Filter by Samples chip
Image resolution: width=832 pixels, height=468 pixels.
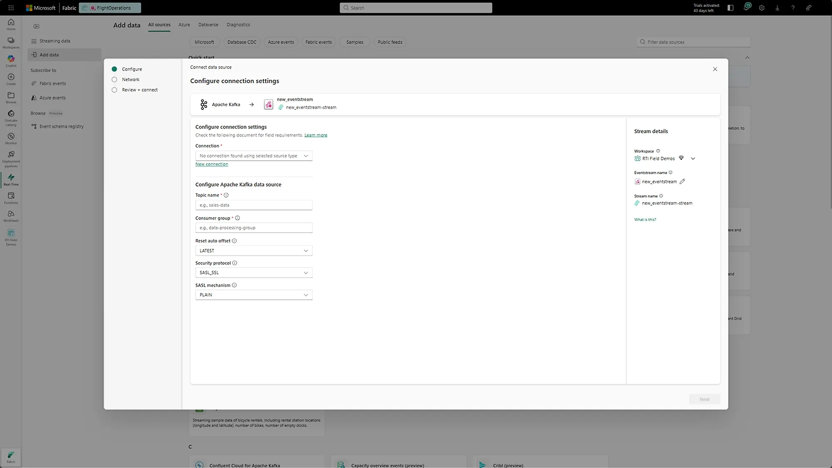[x=355, y=42]
